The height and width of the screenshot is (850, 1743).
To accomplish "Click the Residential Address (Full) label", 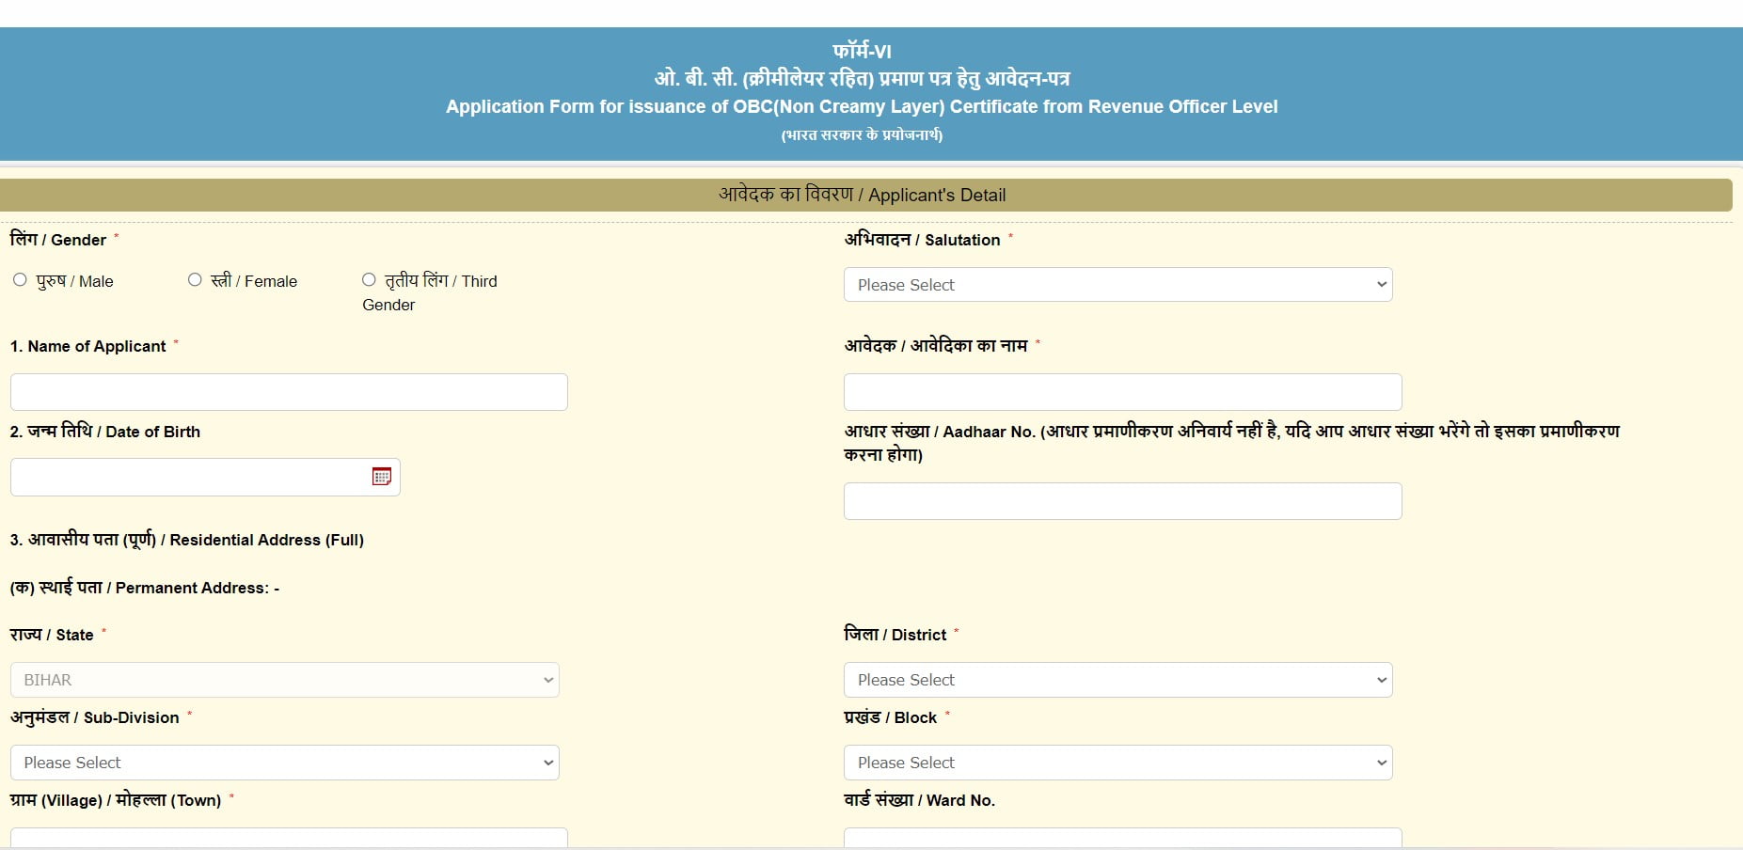I will (186, 540).
